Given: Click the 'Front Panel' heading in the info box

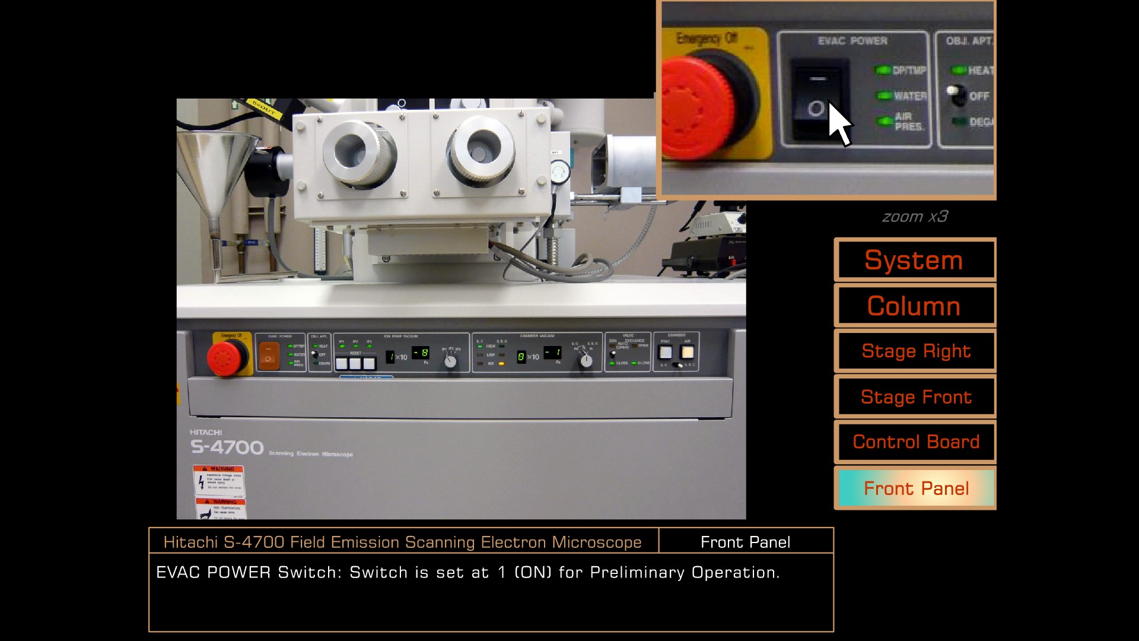Looking at the screenshot, I should (745, 542).
